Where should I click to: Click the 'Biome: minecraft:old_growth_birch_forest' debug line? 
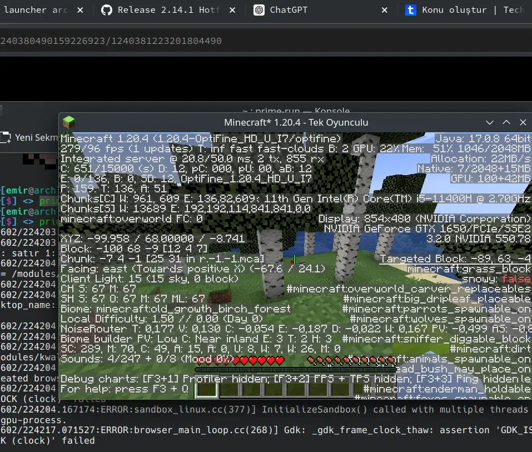(176, 309)
